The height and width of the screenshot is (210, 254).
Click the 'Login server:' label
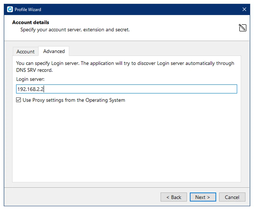pyautogui.click(x=30, y=79)
